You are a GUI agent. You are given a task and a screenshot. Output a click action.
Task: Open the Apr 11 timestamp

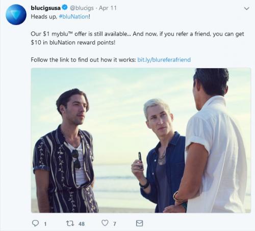click(x=108, y=8)
